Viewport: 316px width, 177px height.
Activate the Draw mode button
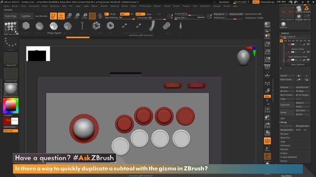pyautogui.click(x=61, y=16)
